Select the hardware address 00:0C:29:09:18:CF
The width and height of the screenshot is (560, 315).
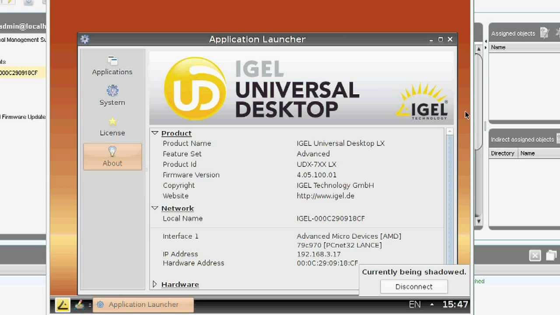[x=327, y=263]
